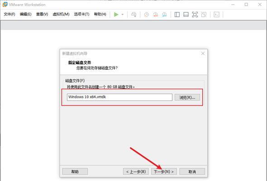Click the 您要在何处存储磁盘文件? text
267x181 pixels.
coord(97,68)
